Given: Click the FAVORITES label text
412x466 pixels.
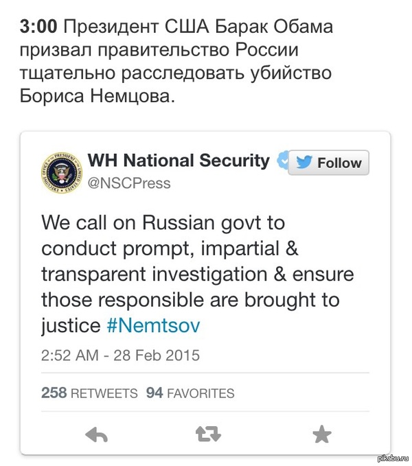Looking at the screenshot, I should [201, 393].
